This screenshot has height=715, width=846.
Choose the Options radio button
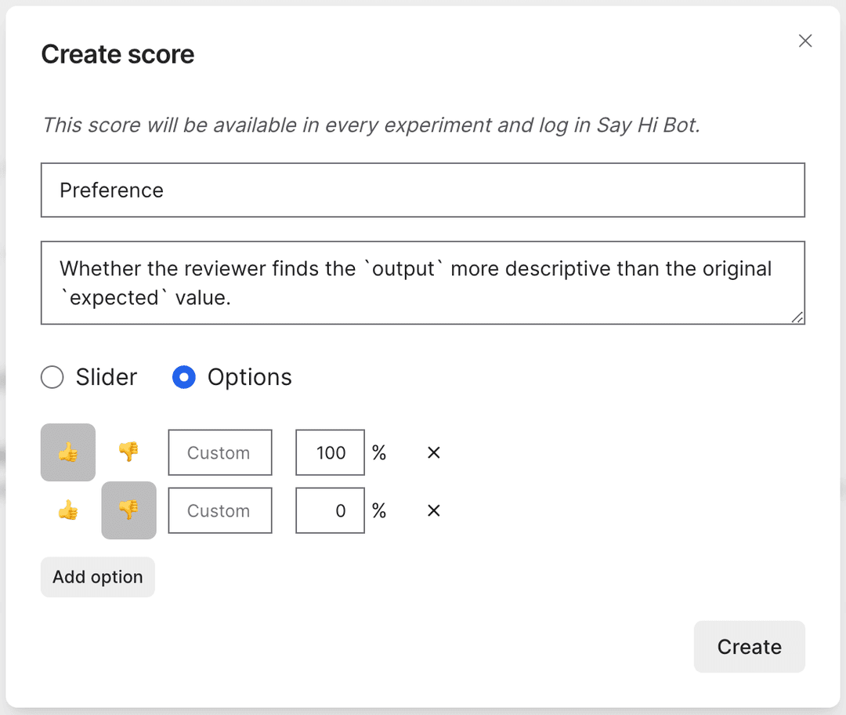pos(184,378)
